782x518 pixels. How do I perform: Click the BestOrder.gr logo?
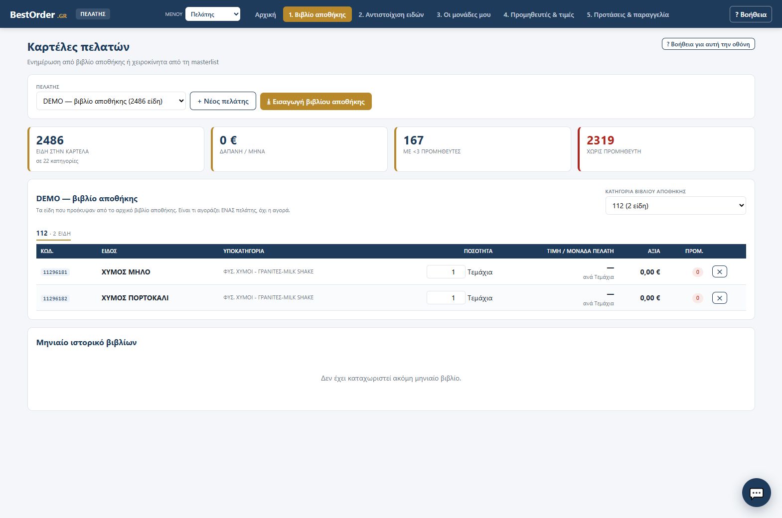tap(38, 14)
